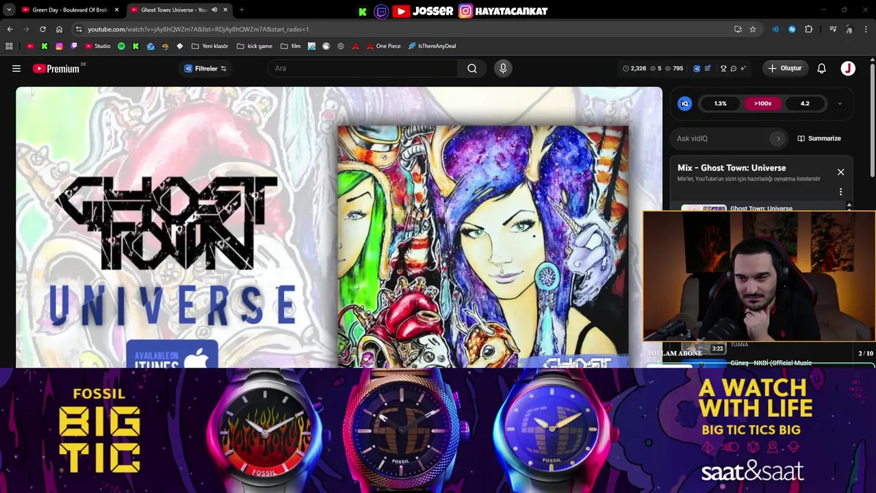The image size is (876, 493).
Task: Select Ghost Town: Universe playlist item
Action: click(761, 208)
